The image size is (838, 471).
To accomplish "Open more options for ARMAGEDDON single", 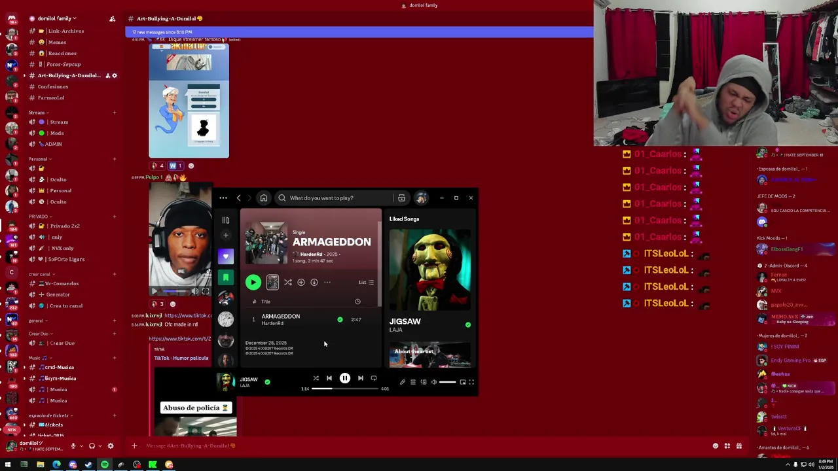I will pos(327,282).
